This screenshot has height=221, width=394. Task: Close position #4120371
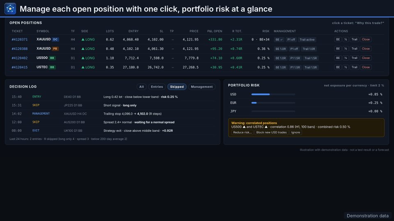366,39
